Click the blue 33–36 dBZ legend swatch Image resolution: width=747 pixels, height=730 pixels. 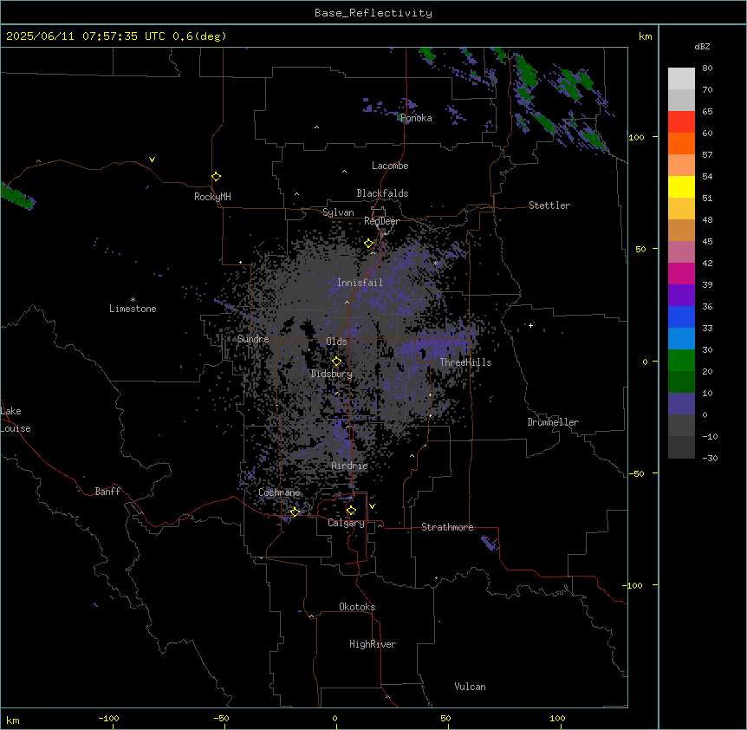[x=681, y=316]
